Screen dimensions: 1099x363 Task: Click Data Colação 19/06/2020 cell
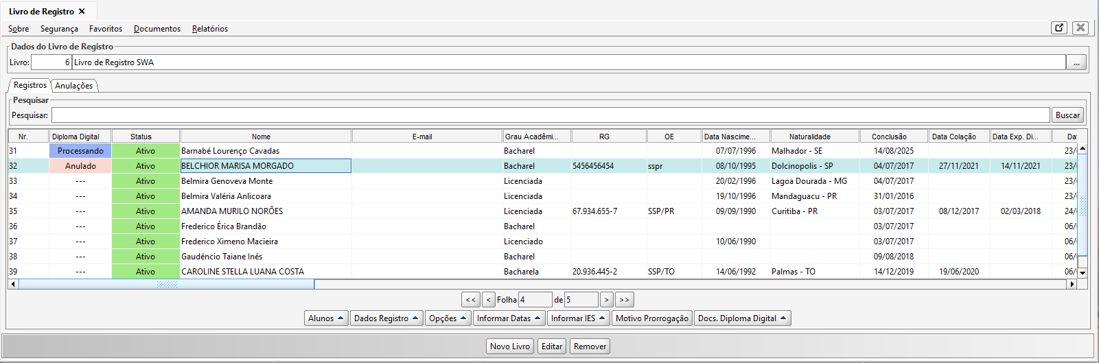(x=959, y=272)
